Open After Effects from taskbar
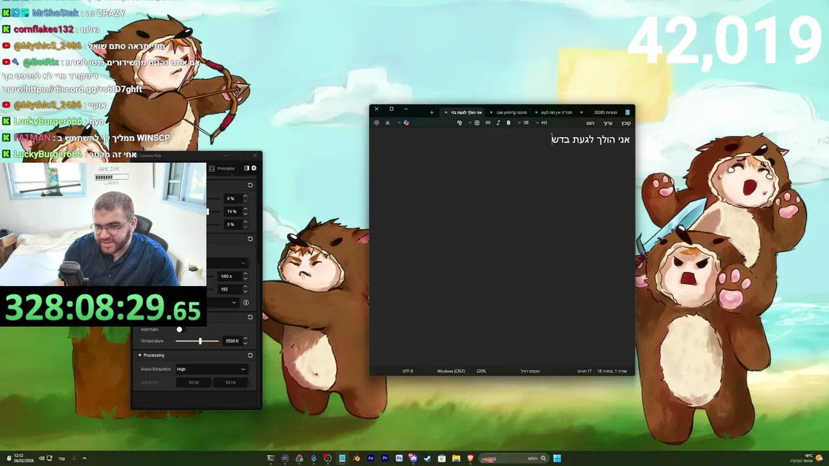829x466 pixels. coord(370,458)
